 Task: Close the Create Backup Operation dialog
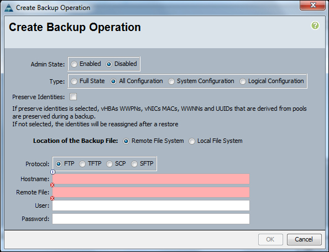point(312,5)
